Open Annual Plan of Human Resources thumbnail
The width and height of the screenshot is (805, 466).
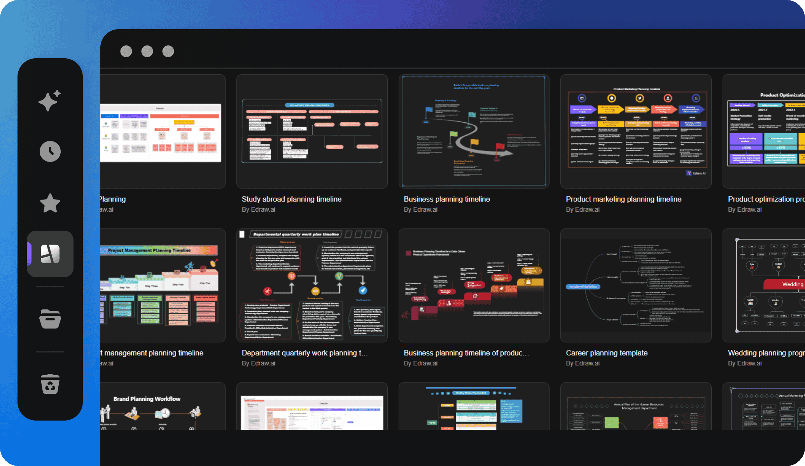(636, 406)
